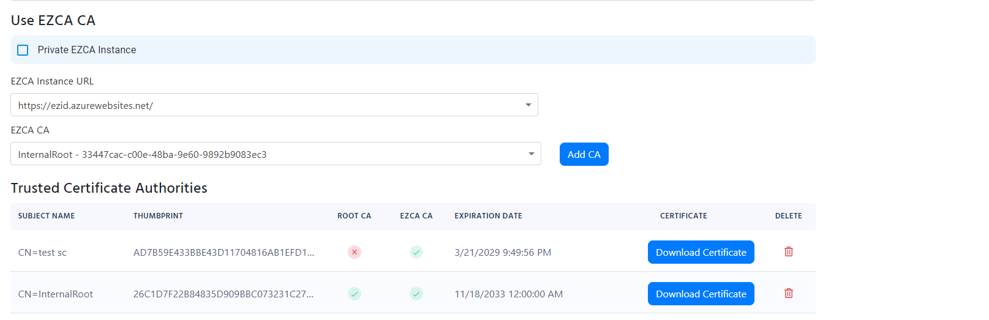Click the Private EZCA Instance label
989x320 pixels.
[87, 50]
